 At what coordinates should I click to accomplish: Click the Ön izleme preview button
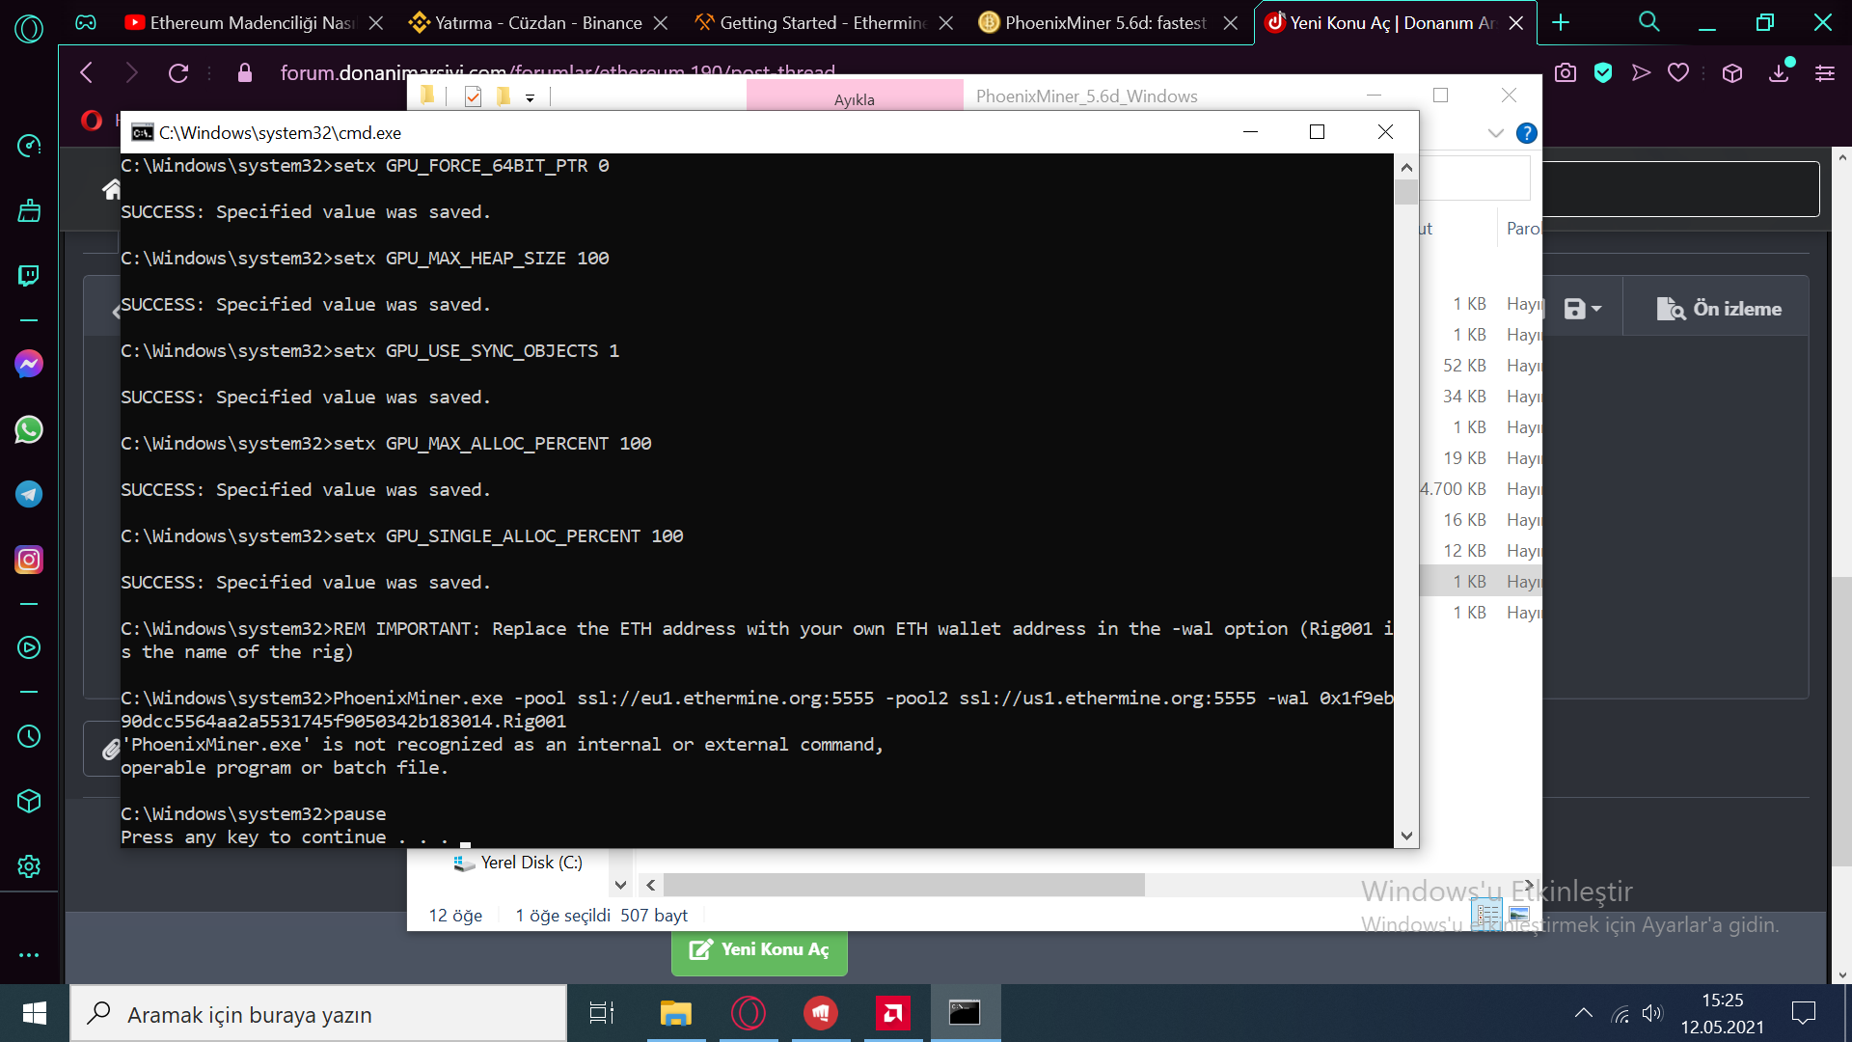point(1718,309)
